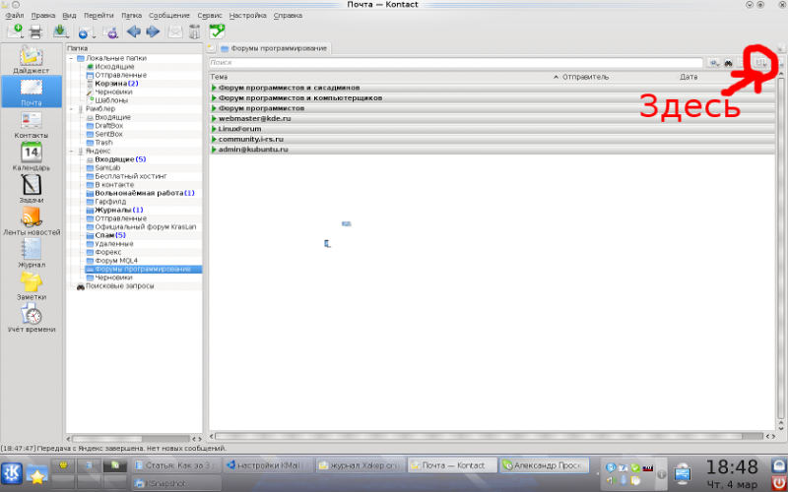
Task: Click the 18:48 clock in the panel
Action: [x=732, y=466]
